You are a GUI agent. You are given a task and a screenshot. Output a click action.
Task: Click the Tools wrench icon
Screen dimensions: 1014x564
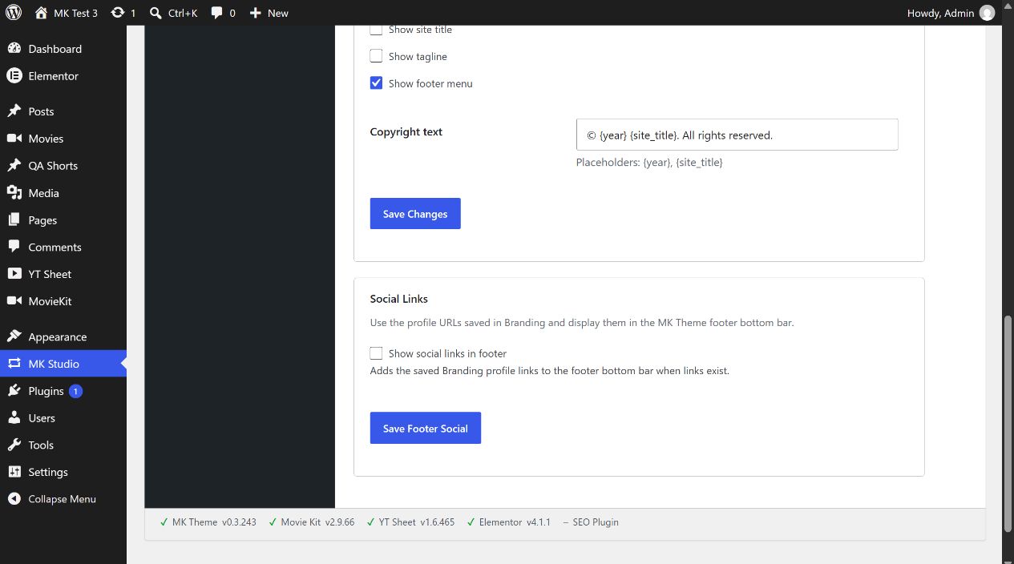[x=14, y=445]
